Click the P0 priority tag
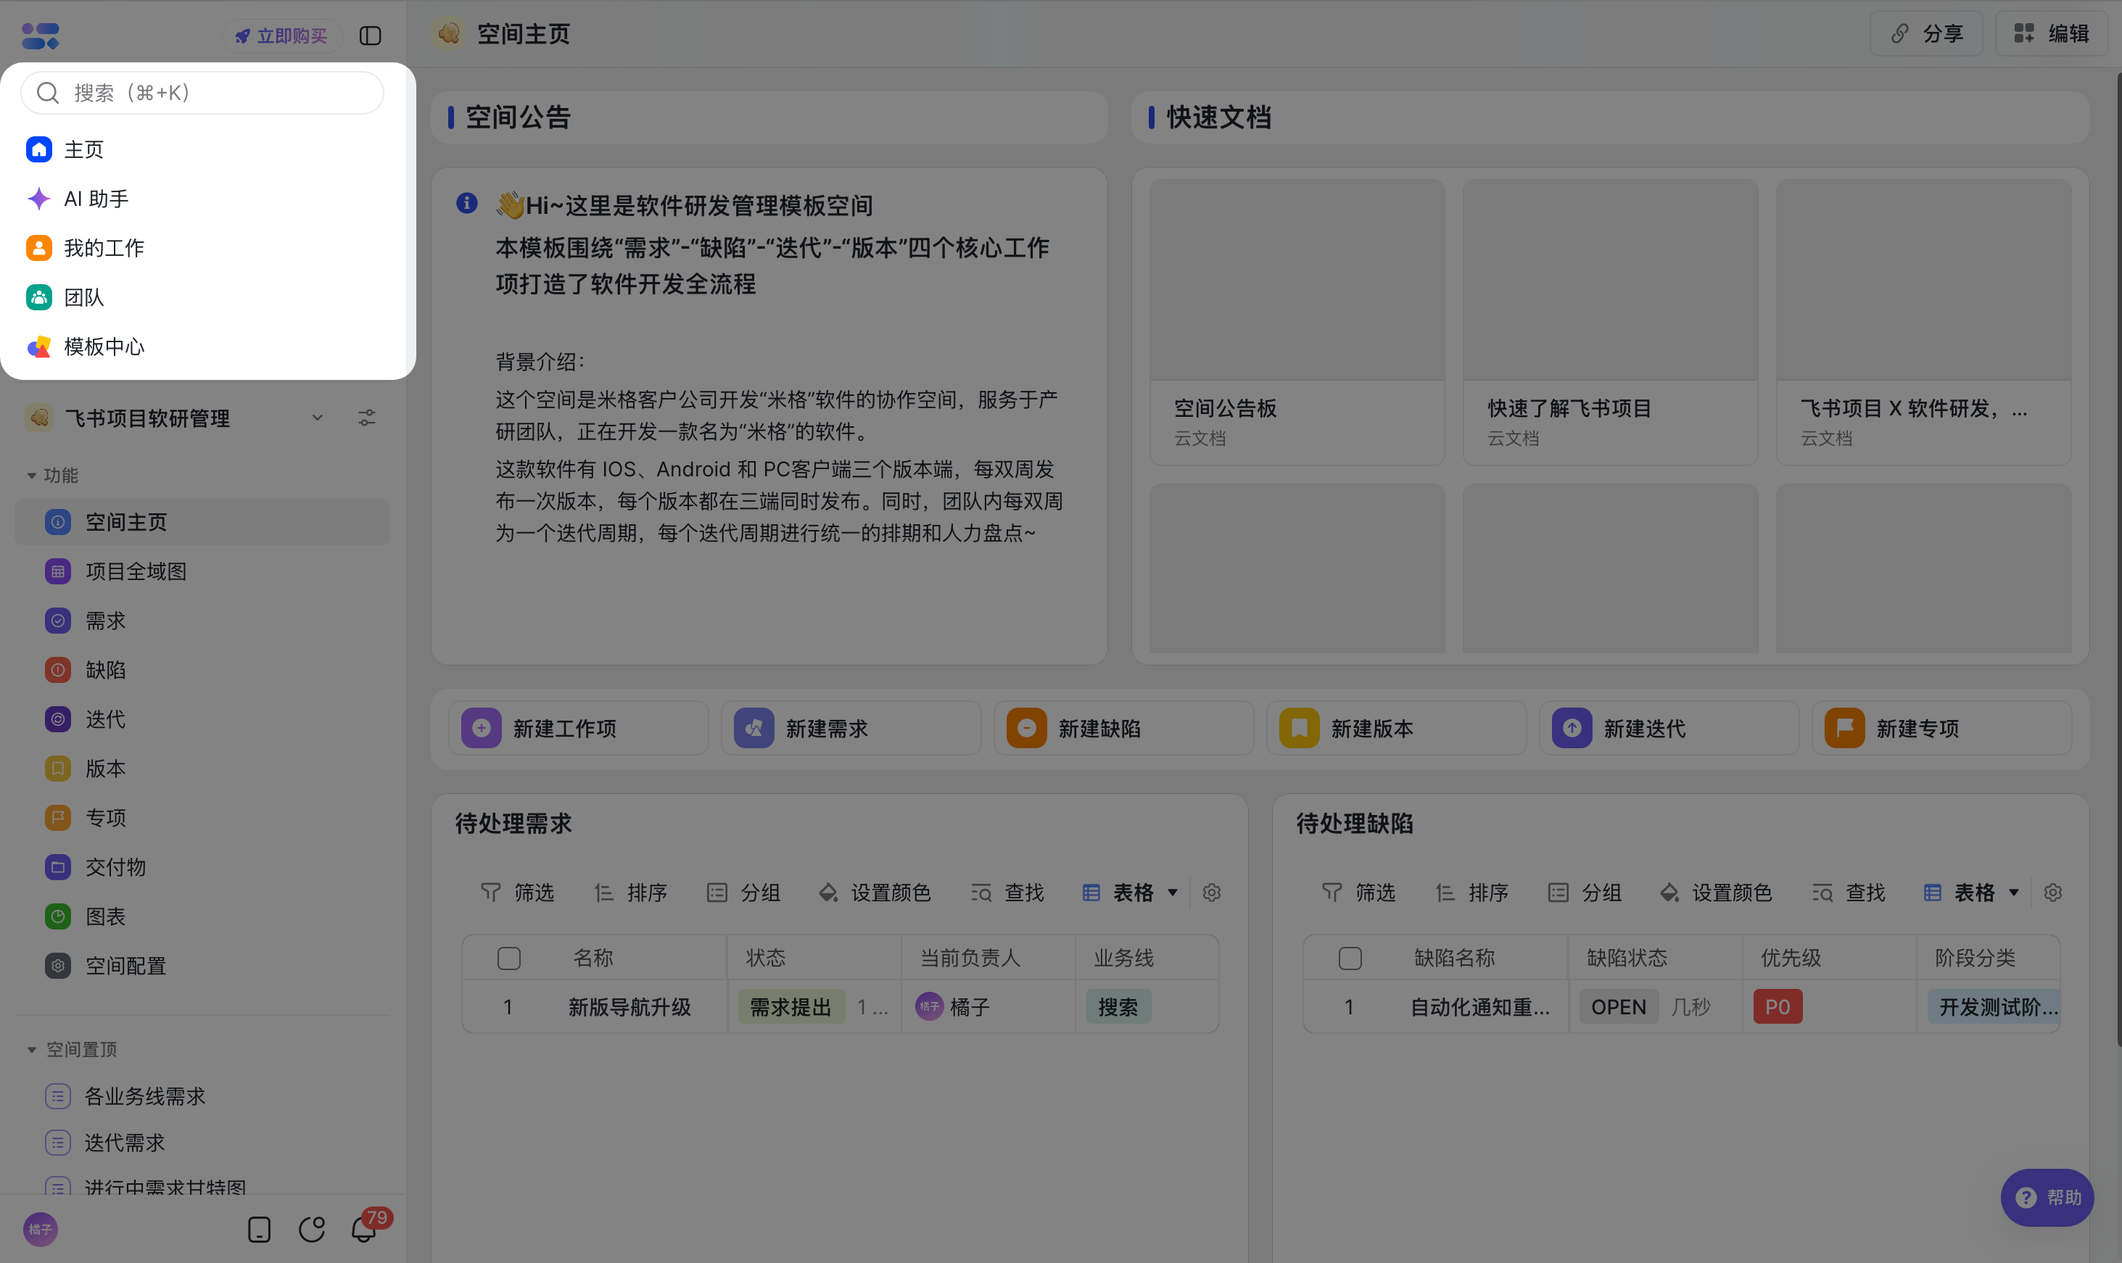This screenshot has height=1263, width=2122. point(1778,1008)
